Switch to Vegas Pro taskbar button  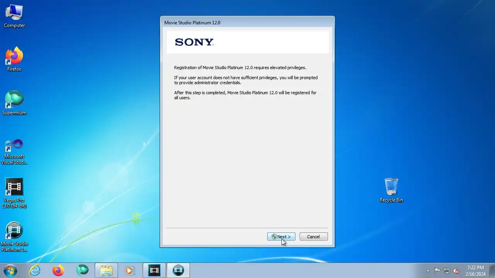(x=154, y=270)
